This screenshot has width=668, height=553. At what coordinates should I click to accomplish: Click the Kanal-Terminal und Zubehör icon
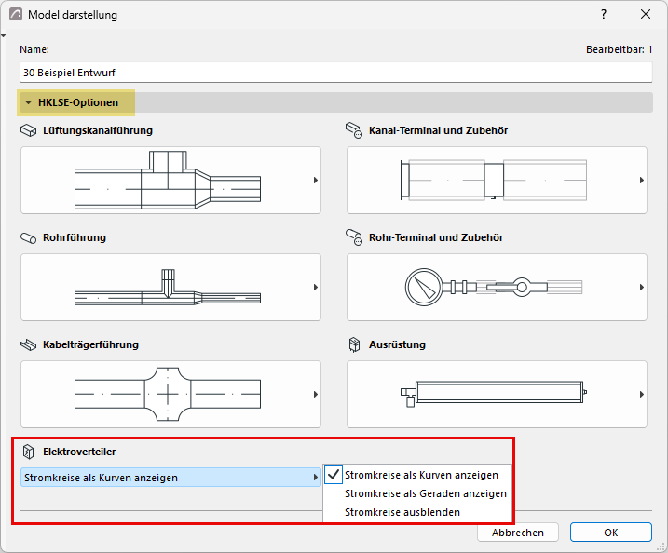point(354,130)
